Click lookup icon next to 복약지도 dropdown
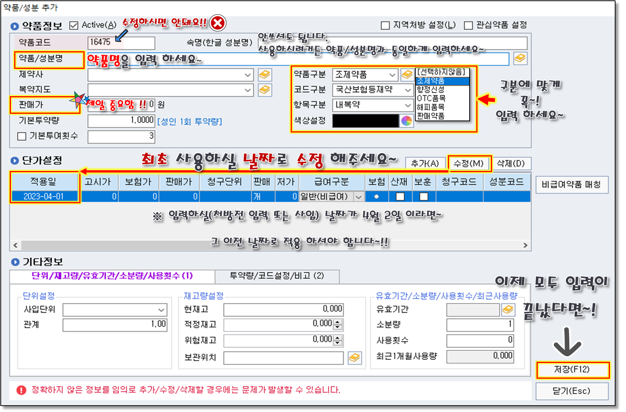The width and height of the screenshot is (626, 412). (265, 90)
